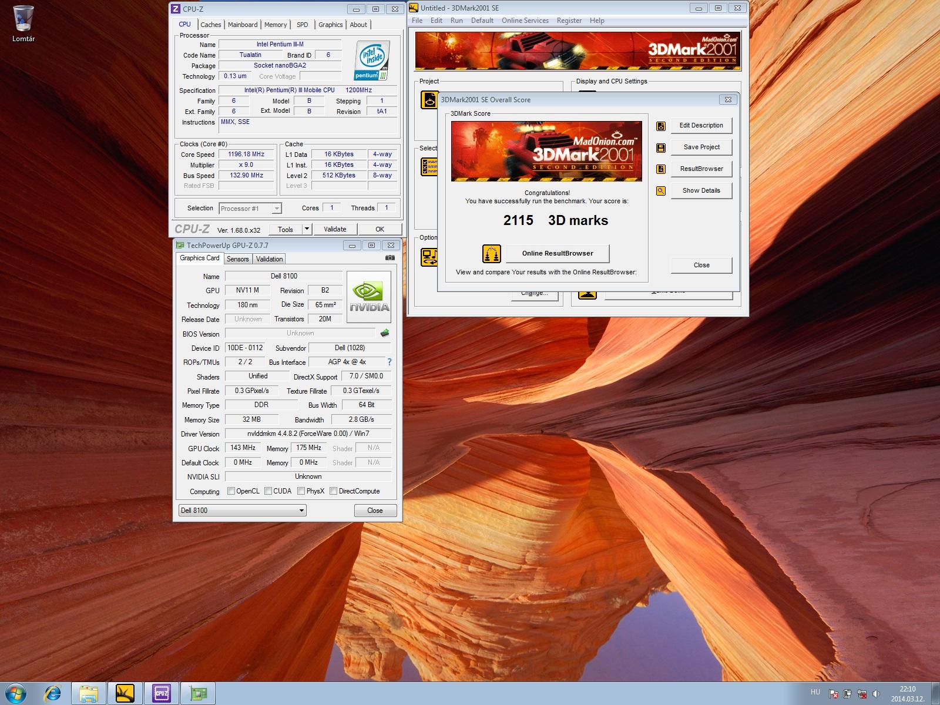Screen dimensions: 940x705
Task: Enable the DirectCompute checkbox
Action: tap(333, 491)
